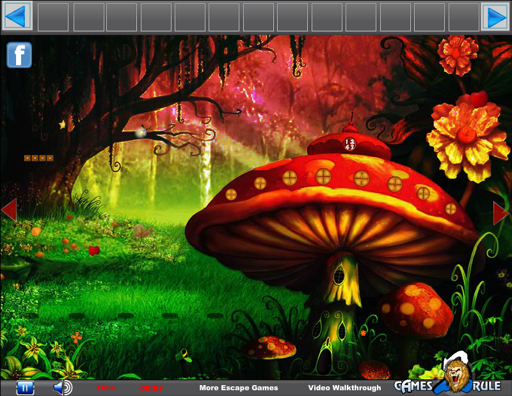
Task: Click the dashed code clue on the left tree
Action: point(38,157)
